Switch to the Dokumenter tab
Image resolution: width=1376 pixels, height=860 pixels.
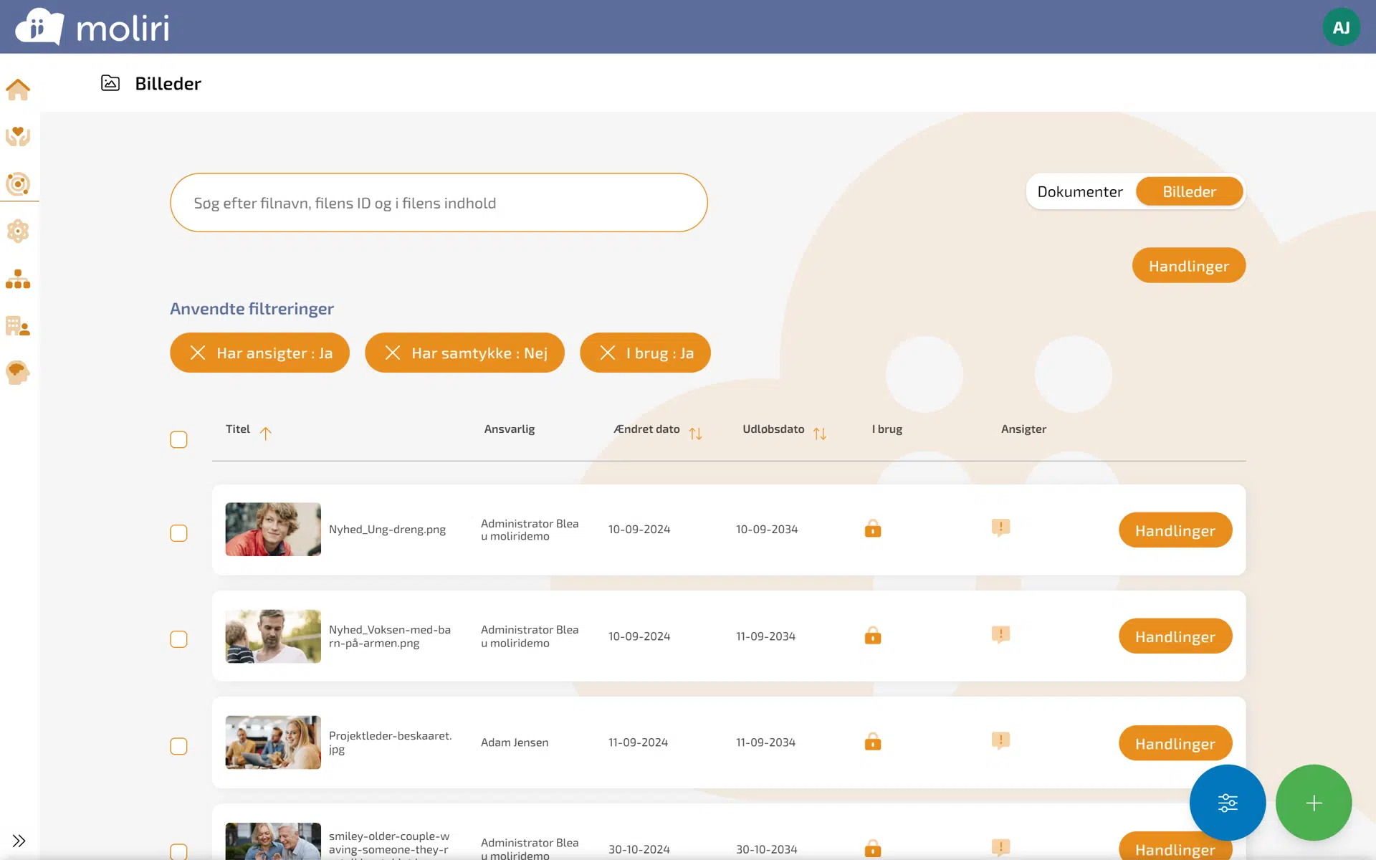pyautogui.click(x=1079, y=192)
